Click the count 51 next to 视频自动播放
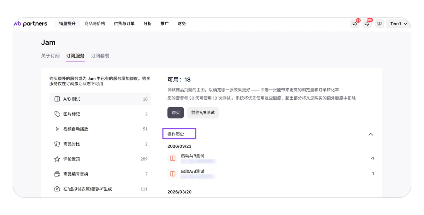Viewport: 424px width, 215px height. 145,129
